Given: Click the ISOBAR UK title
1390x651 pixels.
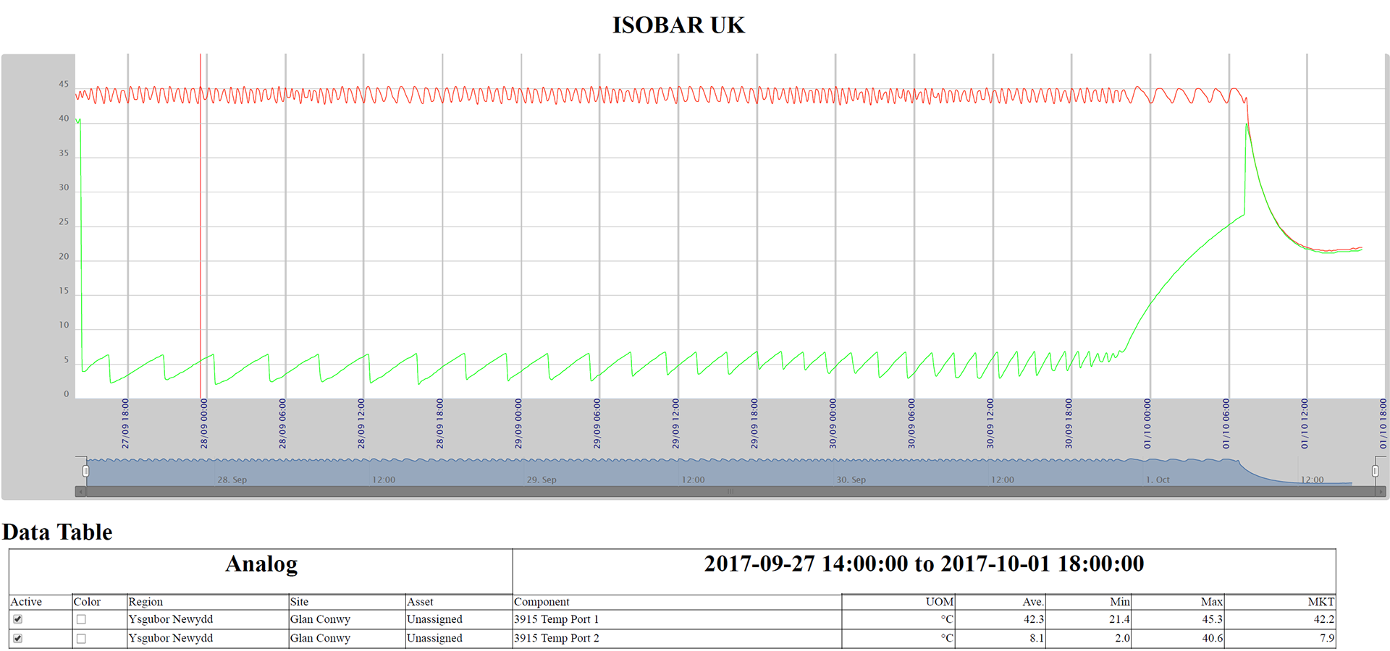Looking at the screenshot, I should pyautogui.click(x=678, y=25).
